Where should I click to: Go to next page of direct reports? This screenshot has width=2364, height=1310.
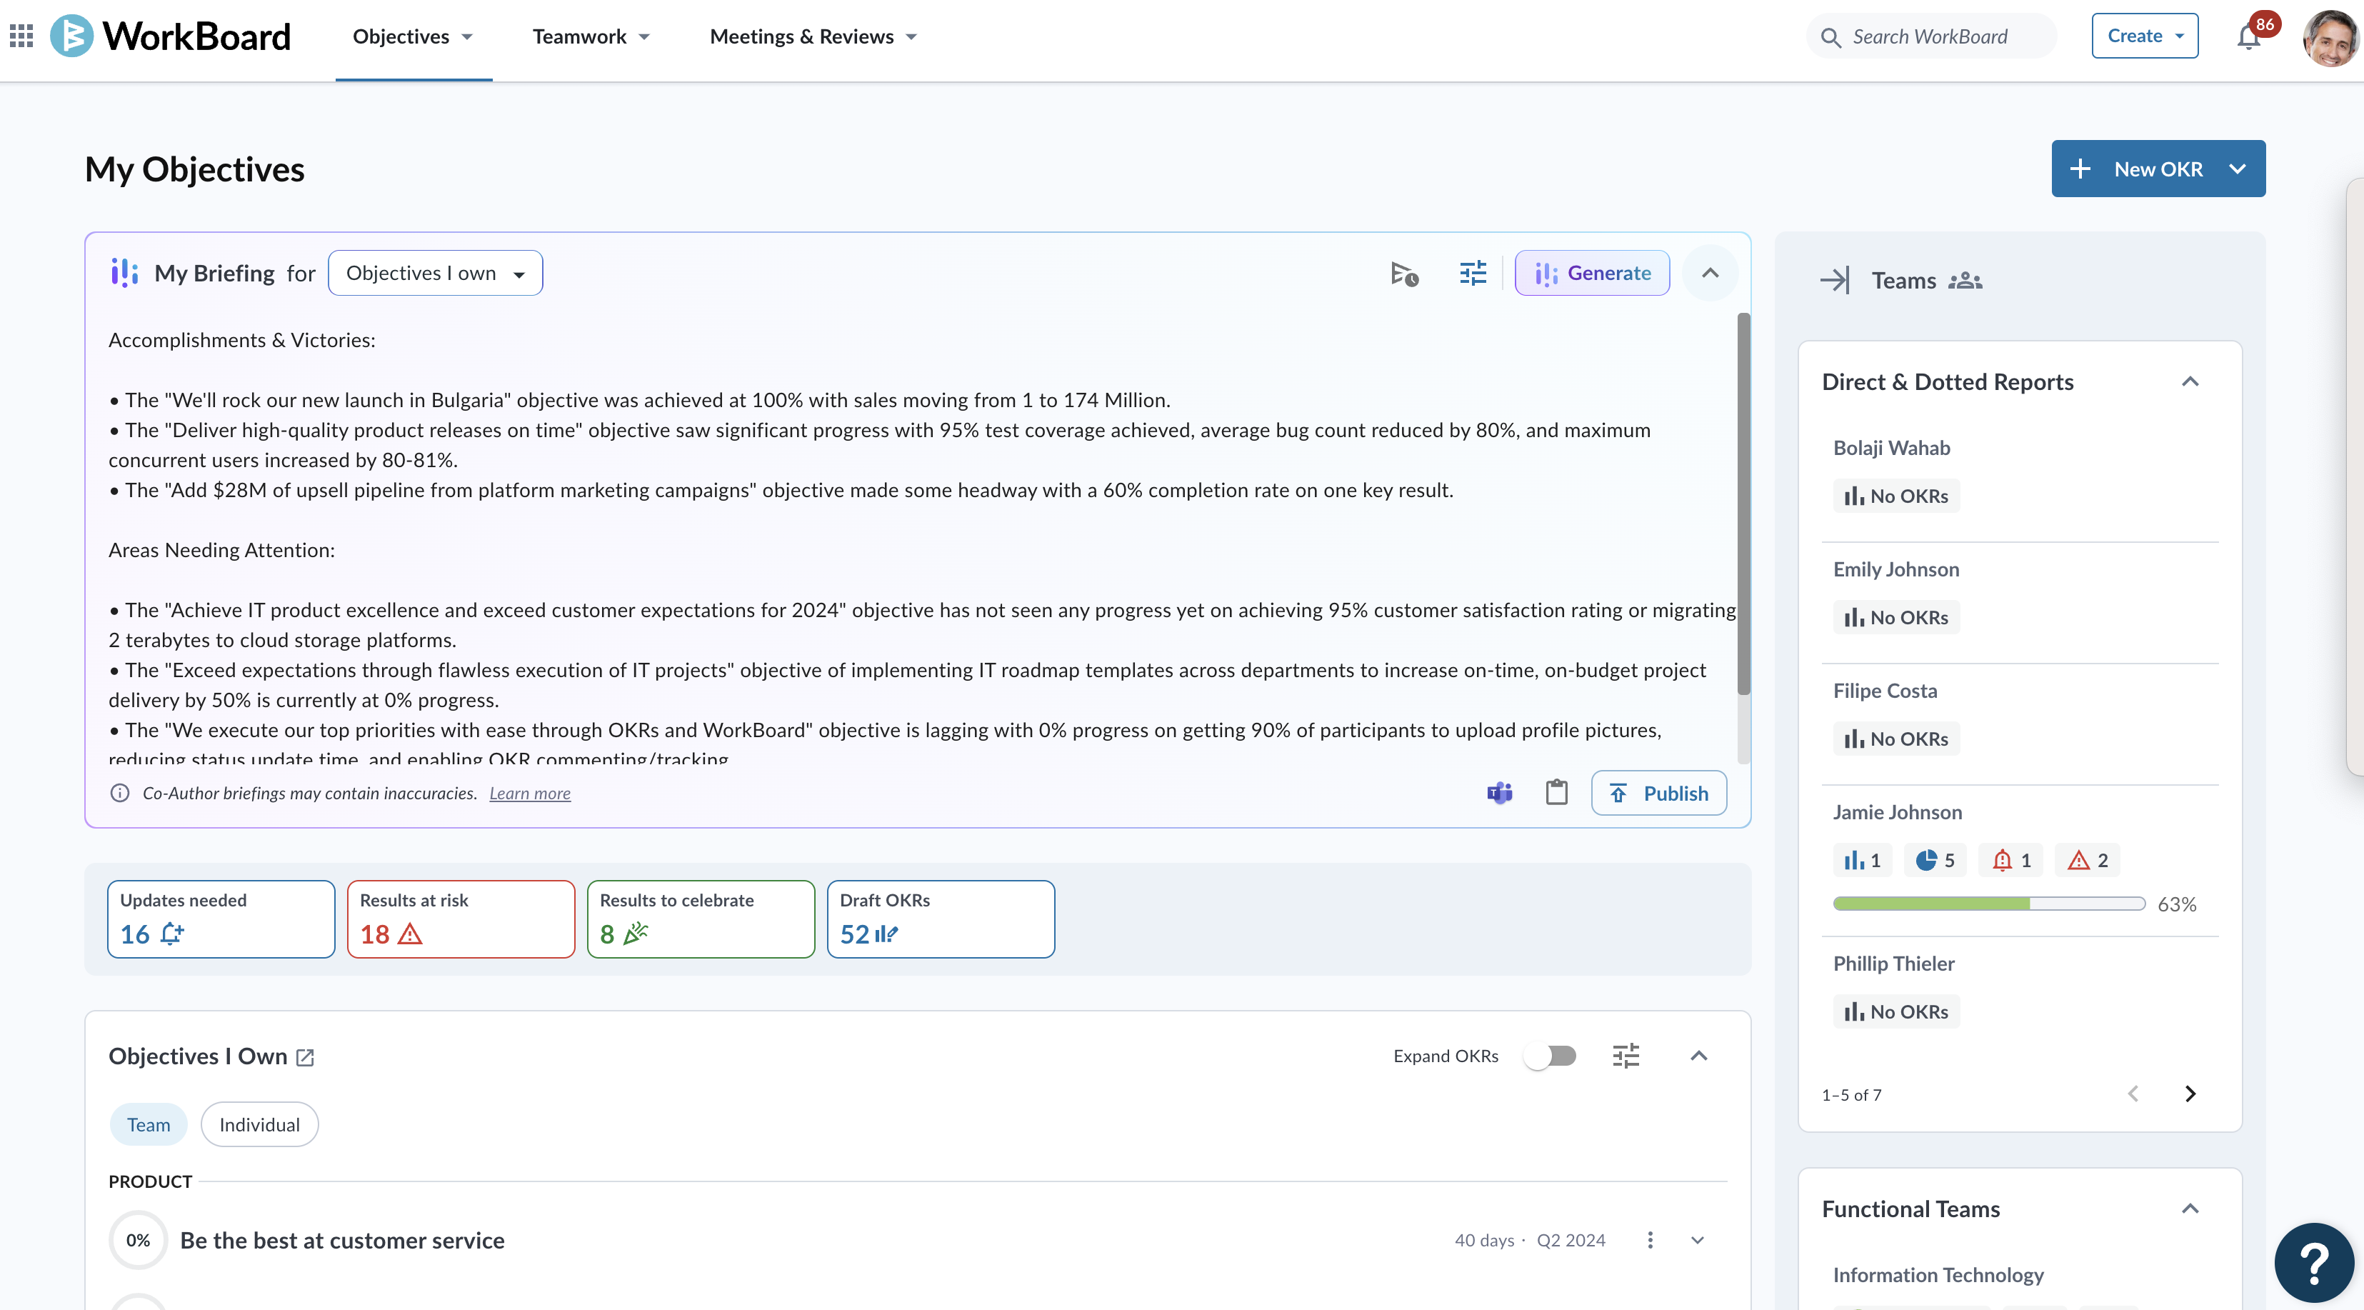tap(2190, 1094)
